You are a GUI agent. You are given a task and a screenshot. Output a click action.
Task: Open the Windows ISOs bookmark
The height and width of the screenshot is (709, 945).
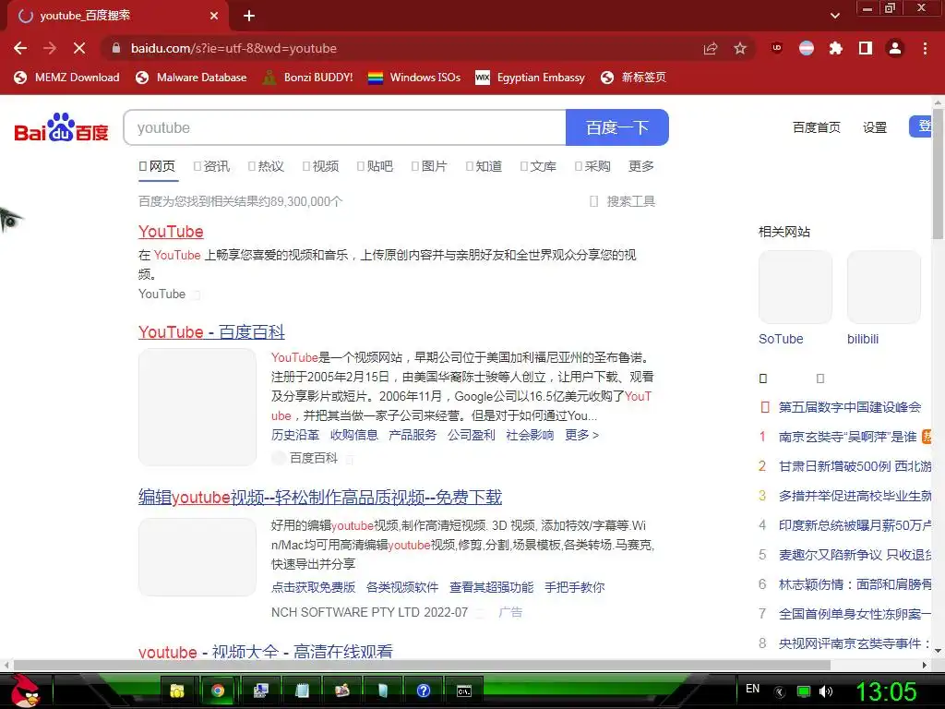(414, 78)
